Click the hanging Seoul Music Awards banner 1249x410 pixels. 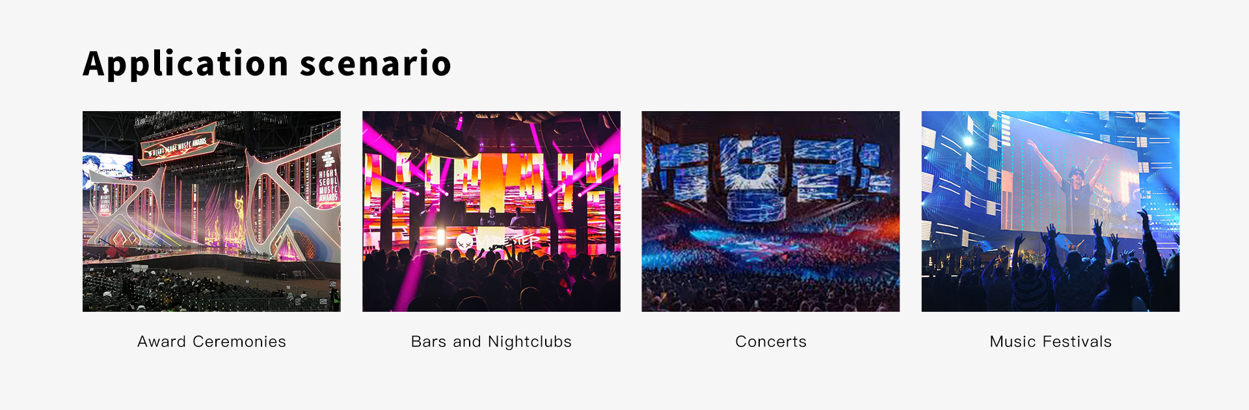point(179,144)
